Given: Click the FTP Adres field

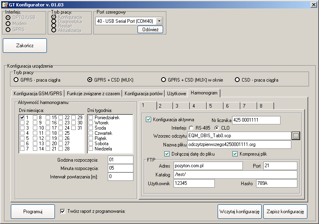Looking at the screenshot, I should (x=208, y=166).
